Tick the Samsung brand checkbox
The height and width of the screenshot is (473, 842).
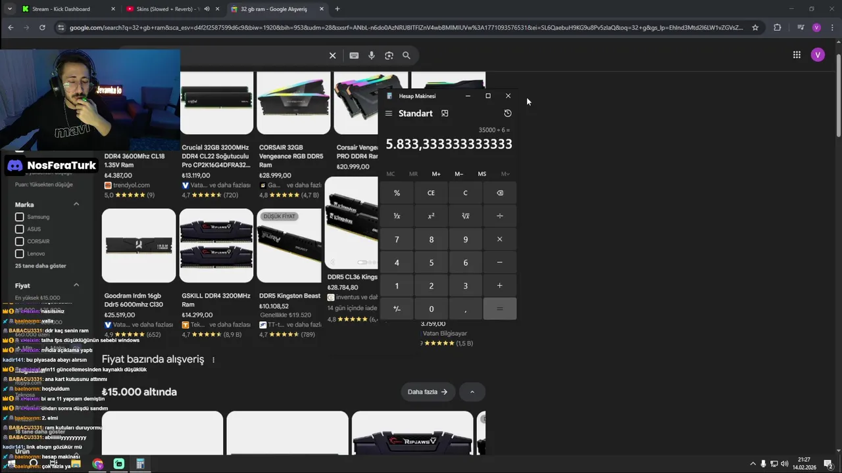pyautogui.click(x=20, y=217)
